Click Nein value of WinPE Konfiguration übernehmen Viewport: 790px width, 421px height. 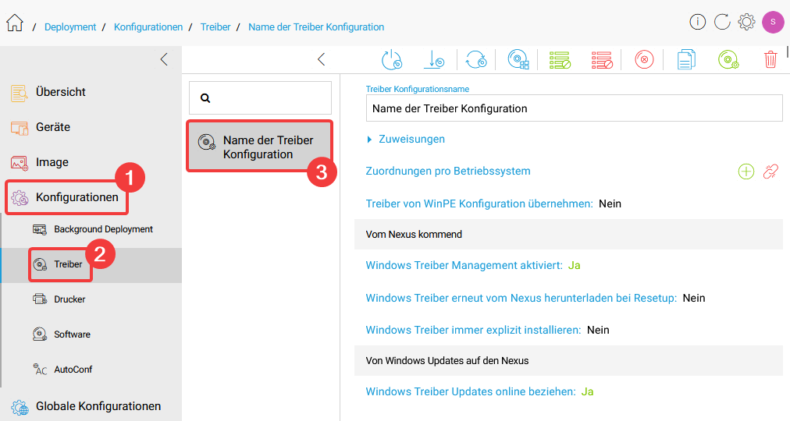click(x=610, y=203)
